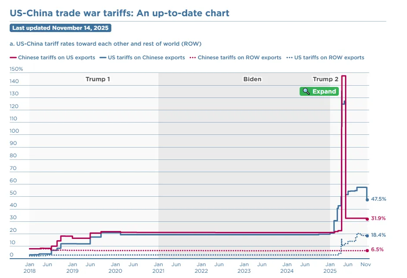Click the dotted red legend swatch

pos(192,58)
